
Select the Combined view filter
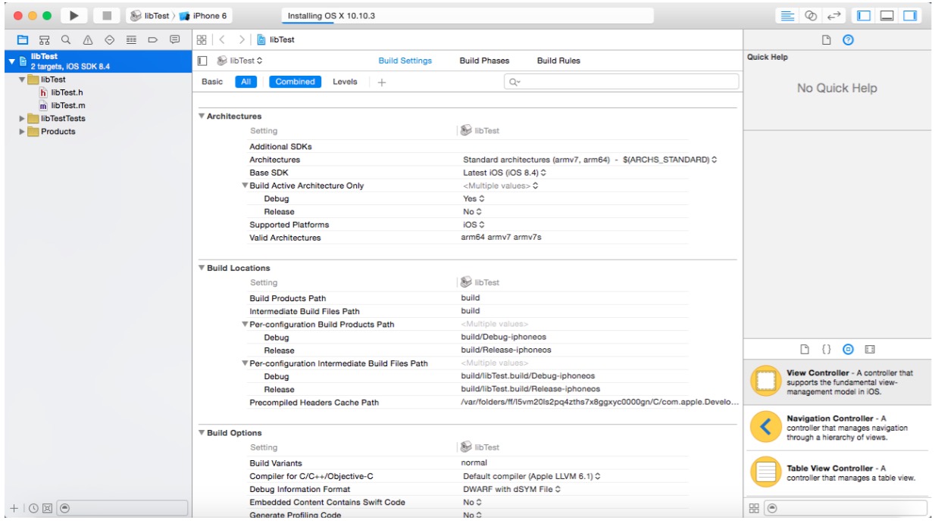click(295, 82)
